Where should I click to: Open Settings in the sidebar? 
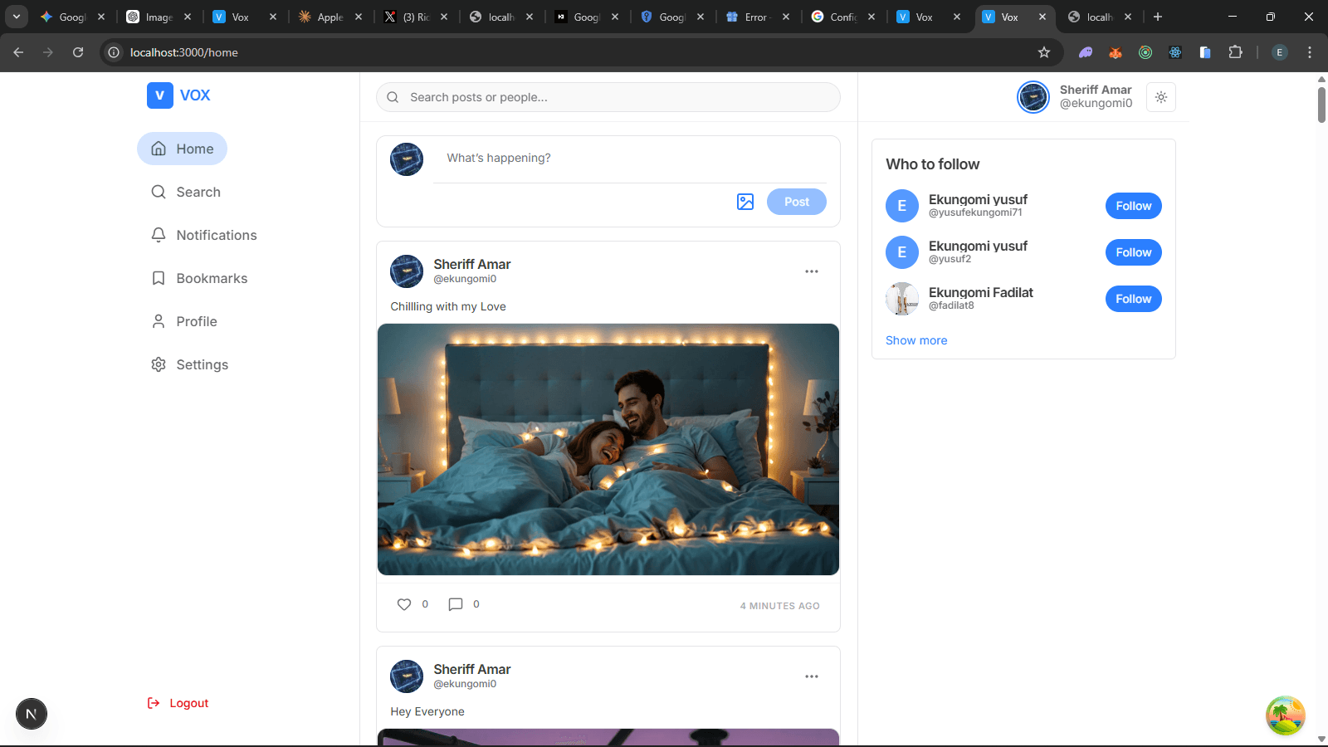[x=189, y=364]
